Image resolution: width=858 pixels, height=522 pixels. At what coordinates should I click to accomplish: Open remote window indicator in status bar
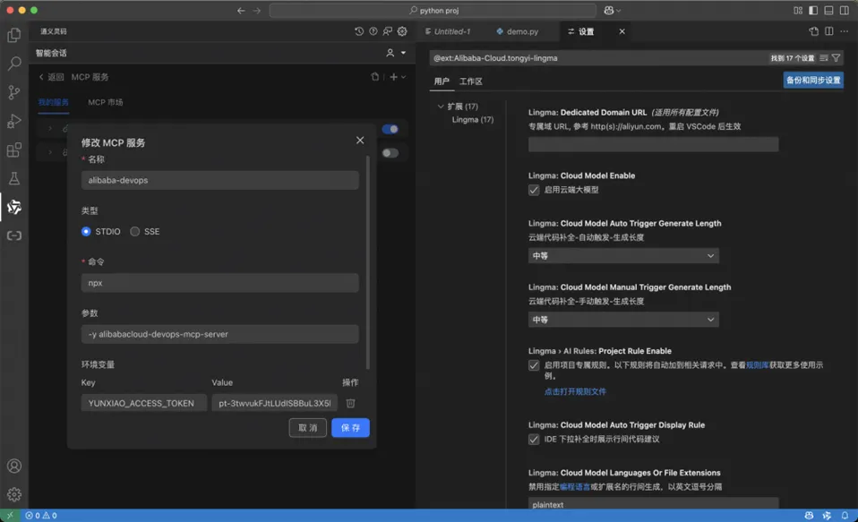tap(10, 516)
